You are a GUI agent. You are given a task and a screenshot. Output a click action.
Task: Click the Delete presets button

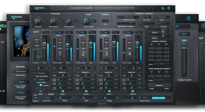click(x=167, y=85)
